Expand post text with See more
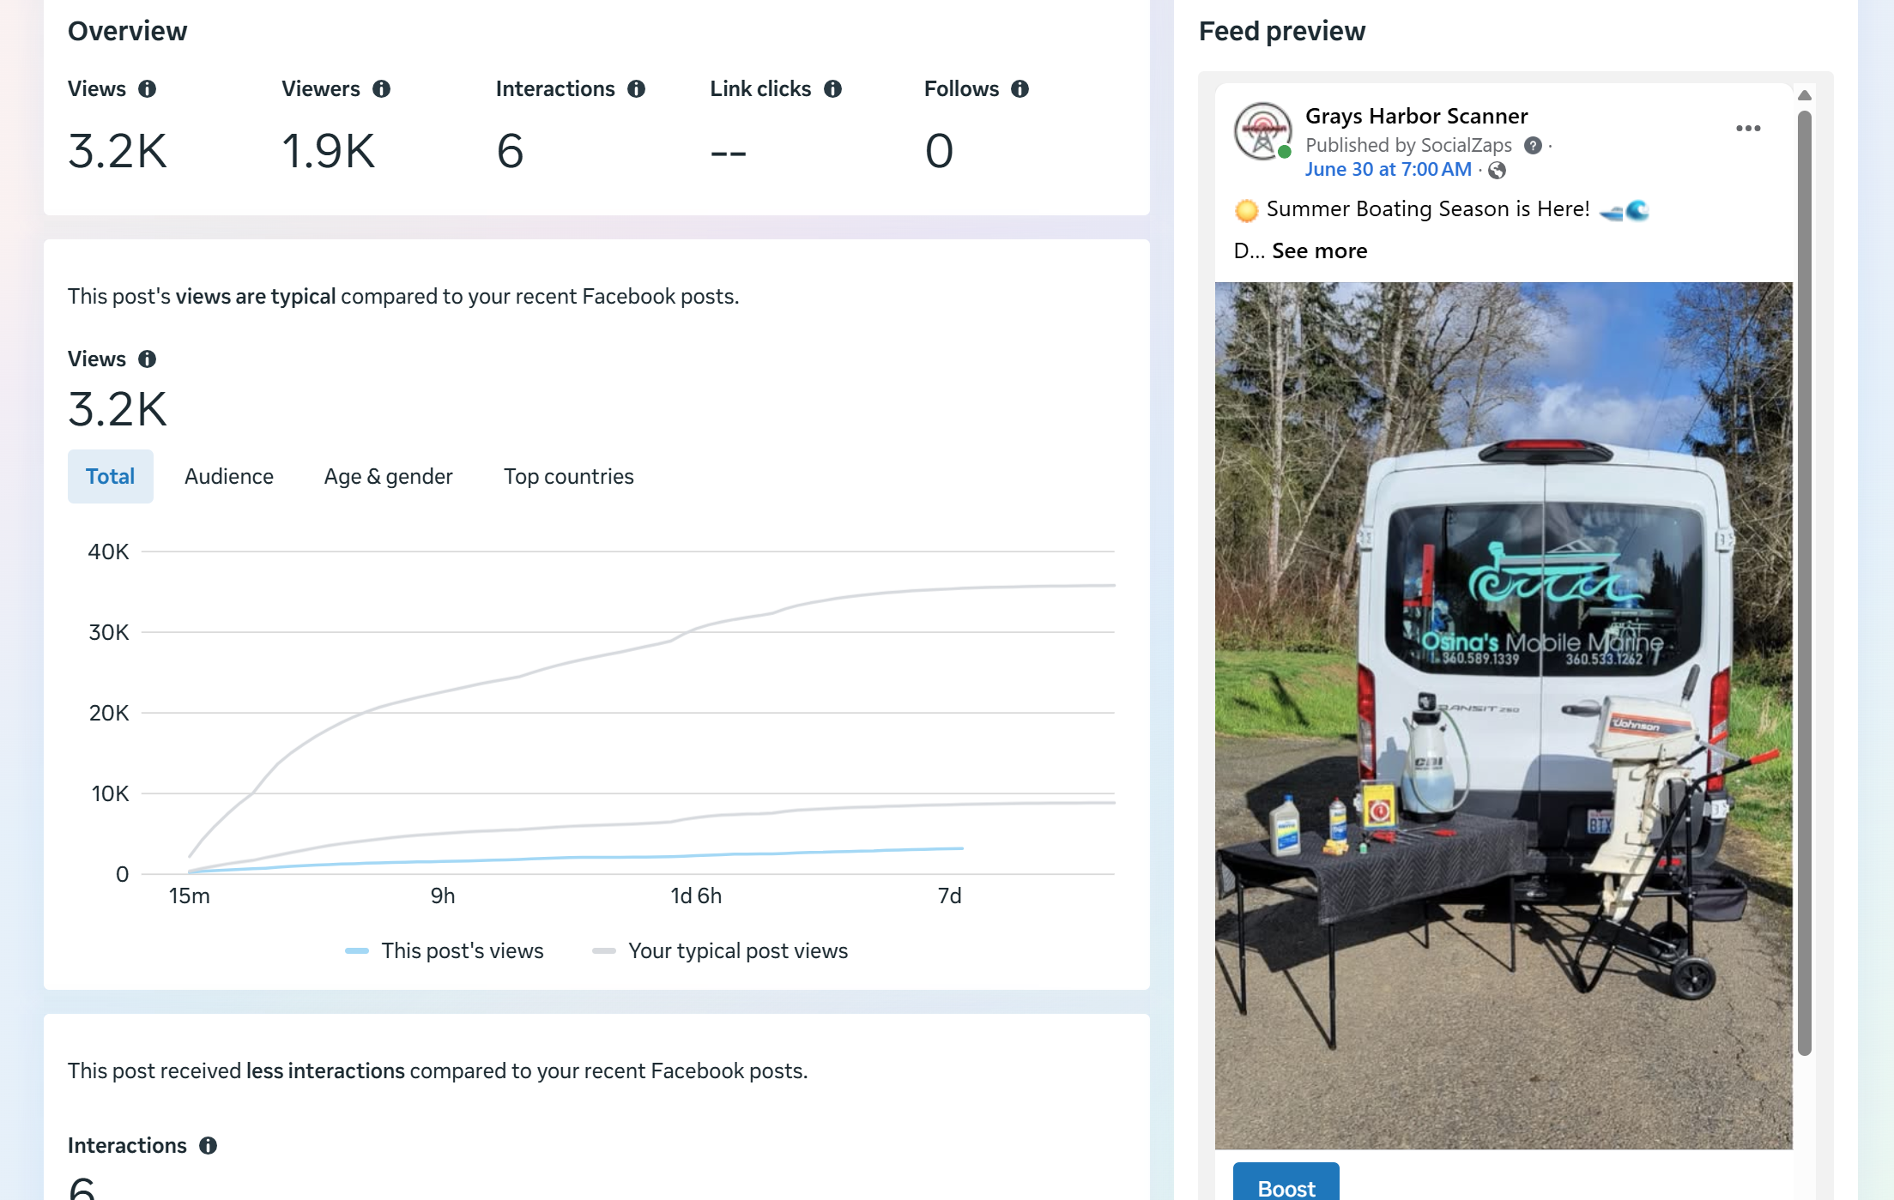The height and width of the screenshot is (1200, 1894). point(1320,251)
